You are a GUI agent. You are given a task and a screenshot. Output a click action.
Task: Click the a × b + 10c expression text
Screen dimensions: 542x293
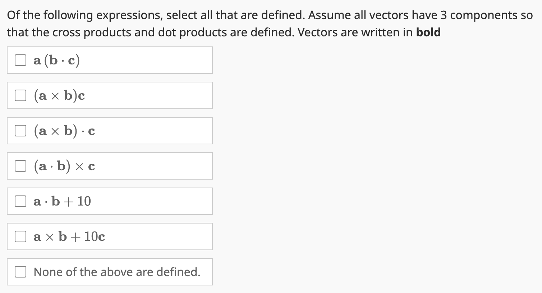69,236
